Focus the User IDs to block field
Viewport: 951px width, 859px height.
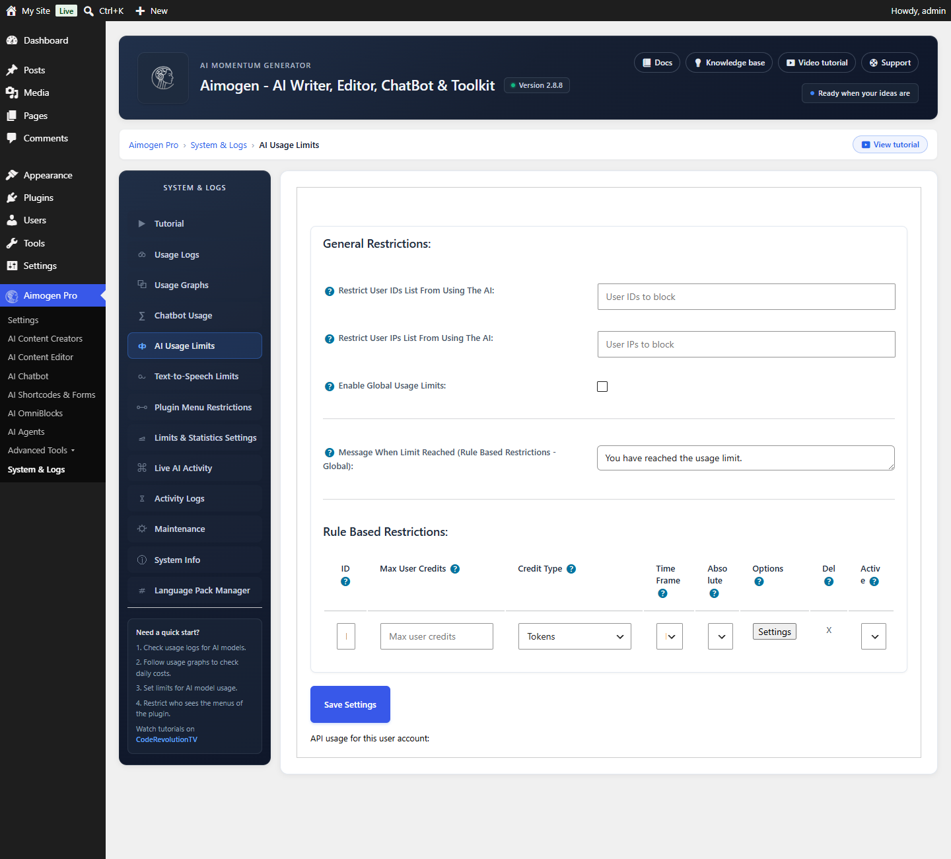pyautogui.click(x=746, y=297)
